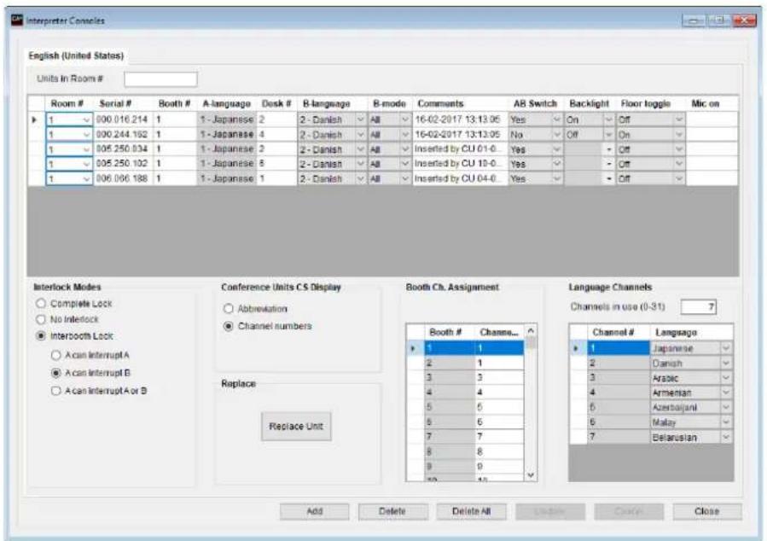Select the Complete Lock radio button
This screenshot has width=767, height=541.
click(x=41, y=304)
